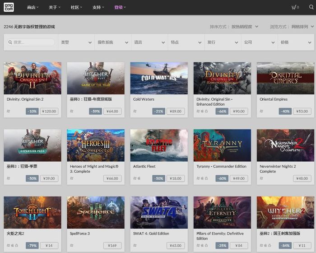Viewport: 316px width, 253px height.
Task: Expand the 发行 filter dropdown
Action: coord(223,42)
